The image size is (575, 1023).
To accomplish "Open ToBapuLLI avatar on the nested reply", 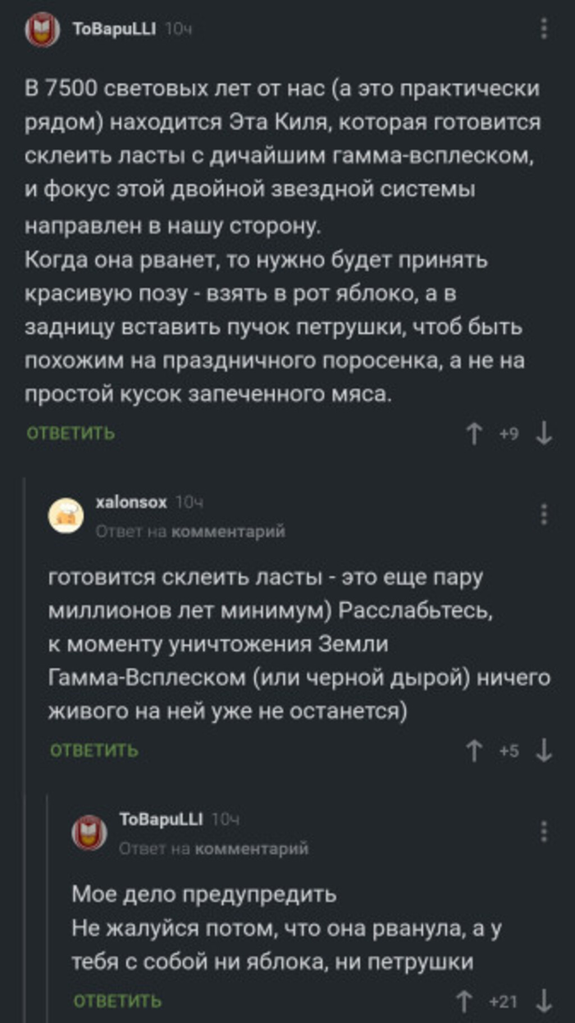I will (x=89, y=832).
